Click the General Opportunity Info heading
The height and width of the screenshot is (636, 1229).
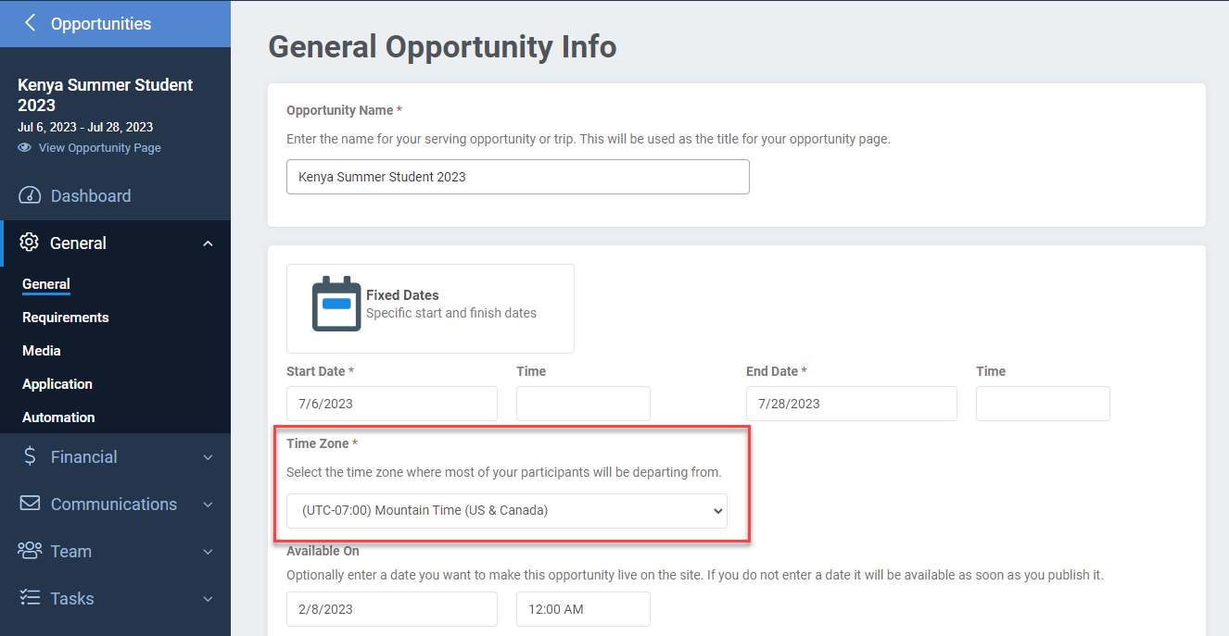(x=443, y=46)
